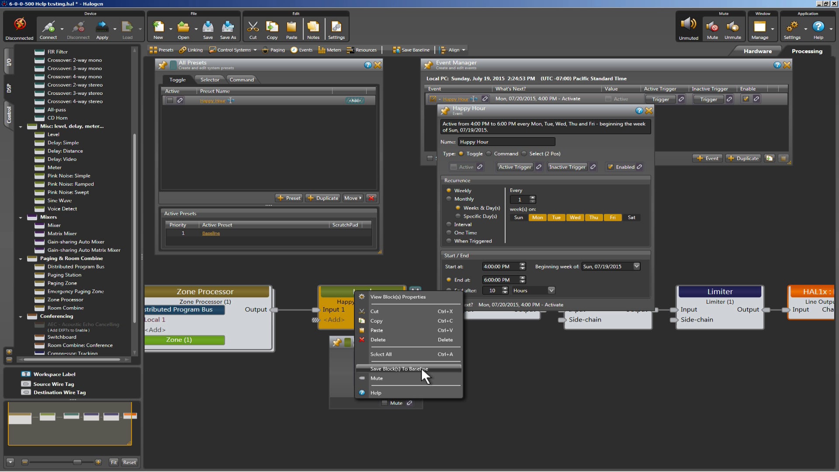Select the One Time recurrence option
The image size is (839, 472).
[x=449, y=233]
